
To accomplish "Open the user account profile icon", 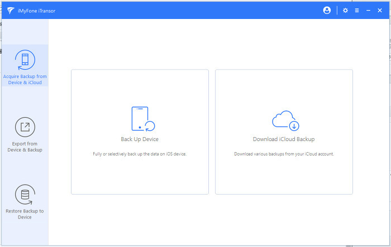I will (x=327, y=10).
